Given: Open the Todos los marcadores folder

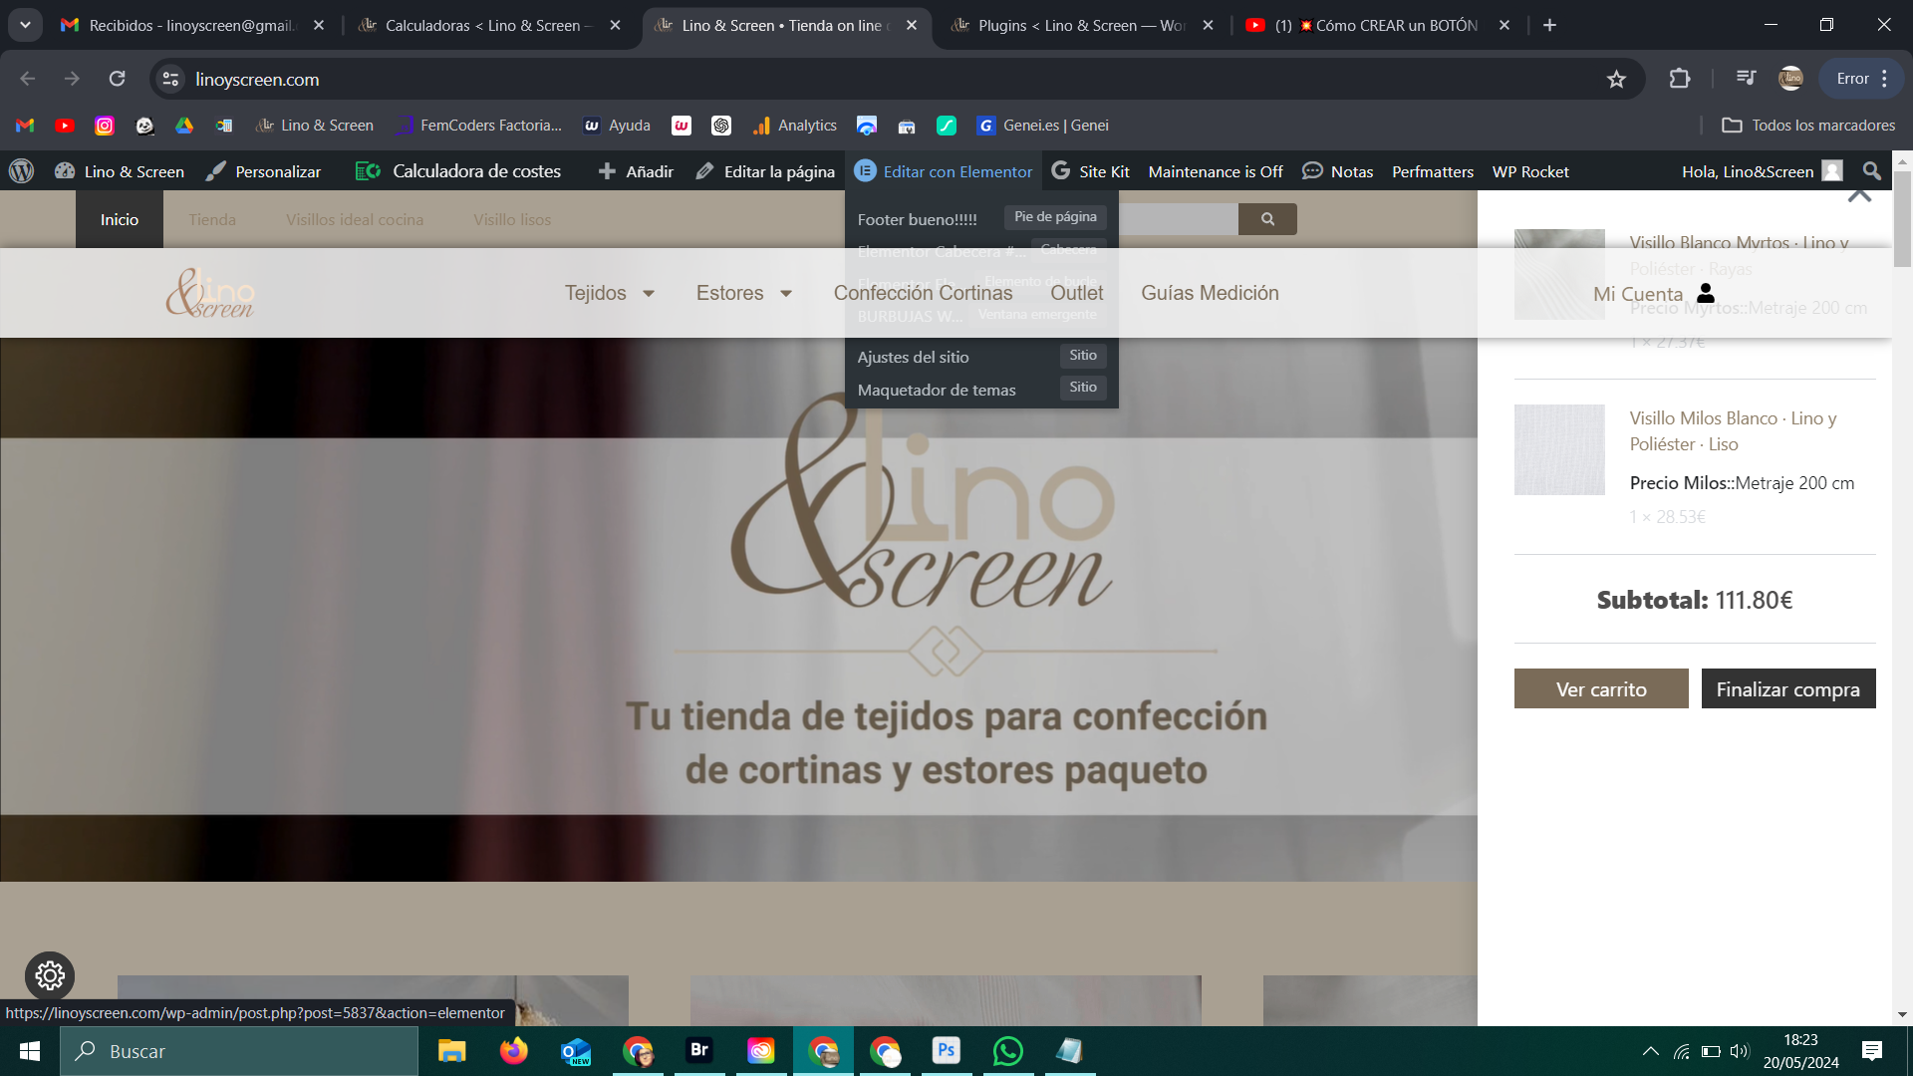Looking at the screenshot, I should (1808, 126).
